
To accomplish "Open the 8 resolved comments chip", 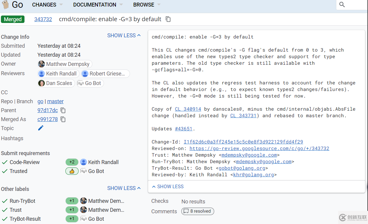I will tap(197, 211).
